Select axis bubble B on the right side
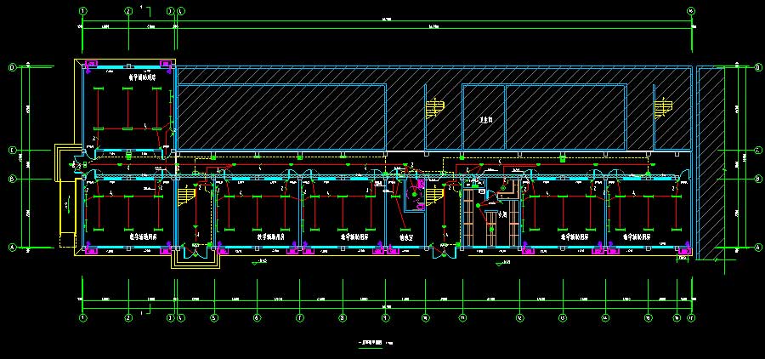 click(757, 179)
